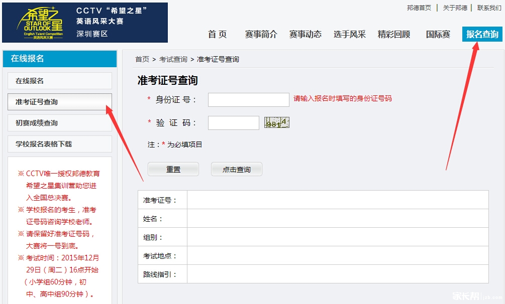Select the highlighted 报名查询 tab

[482, 34]
